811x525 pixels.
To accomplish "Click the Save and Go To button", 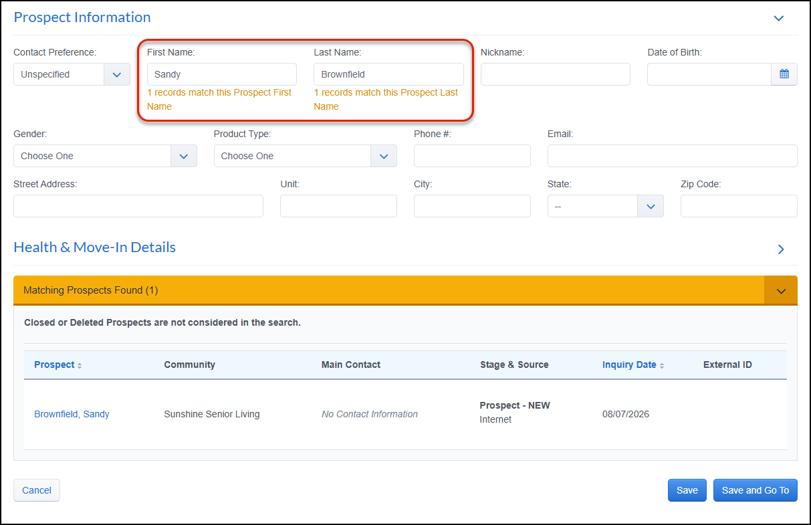I will pos(756,490).
